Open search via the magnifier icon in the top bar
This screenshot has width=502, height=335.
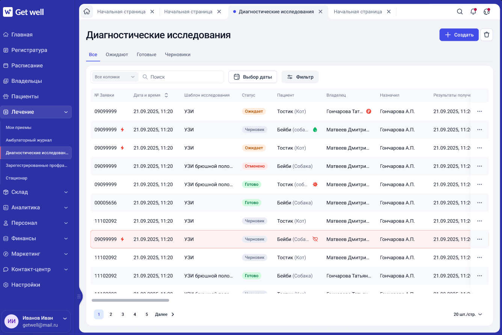(x=460, y=12)
